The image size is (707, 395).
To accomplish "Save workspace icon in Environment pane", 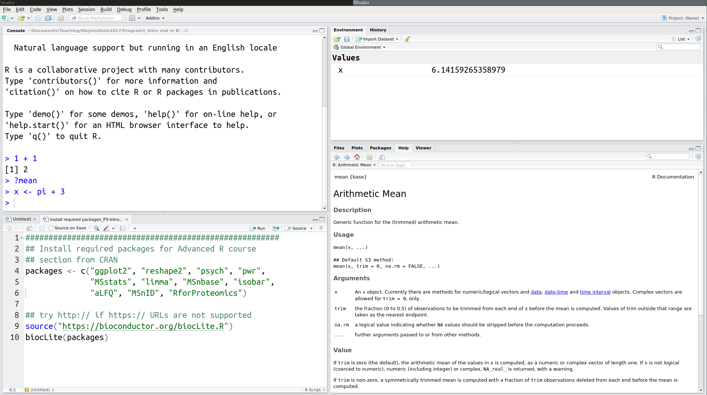I will tap(347, 39).
